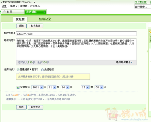
Task: Click top 彩字发送 button
Action: [x=36, y=26]
